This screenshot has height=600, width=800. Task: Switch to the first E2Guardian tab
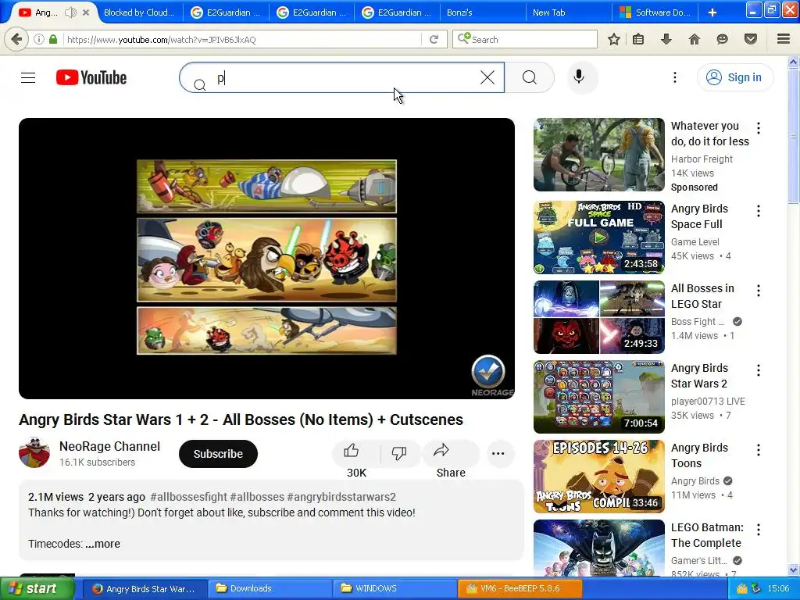coord(225,12)
